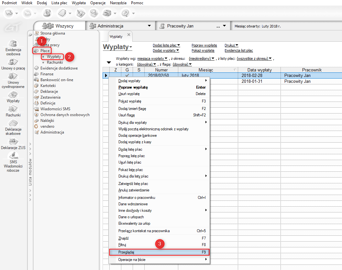
Task: Select Rachunki under Płace in tree
Action: coord(55,62)
